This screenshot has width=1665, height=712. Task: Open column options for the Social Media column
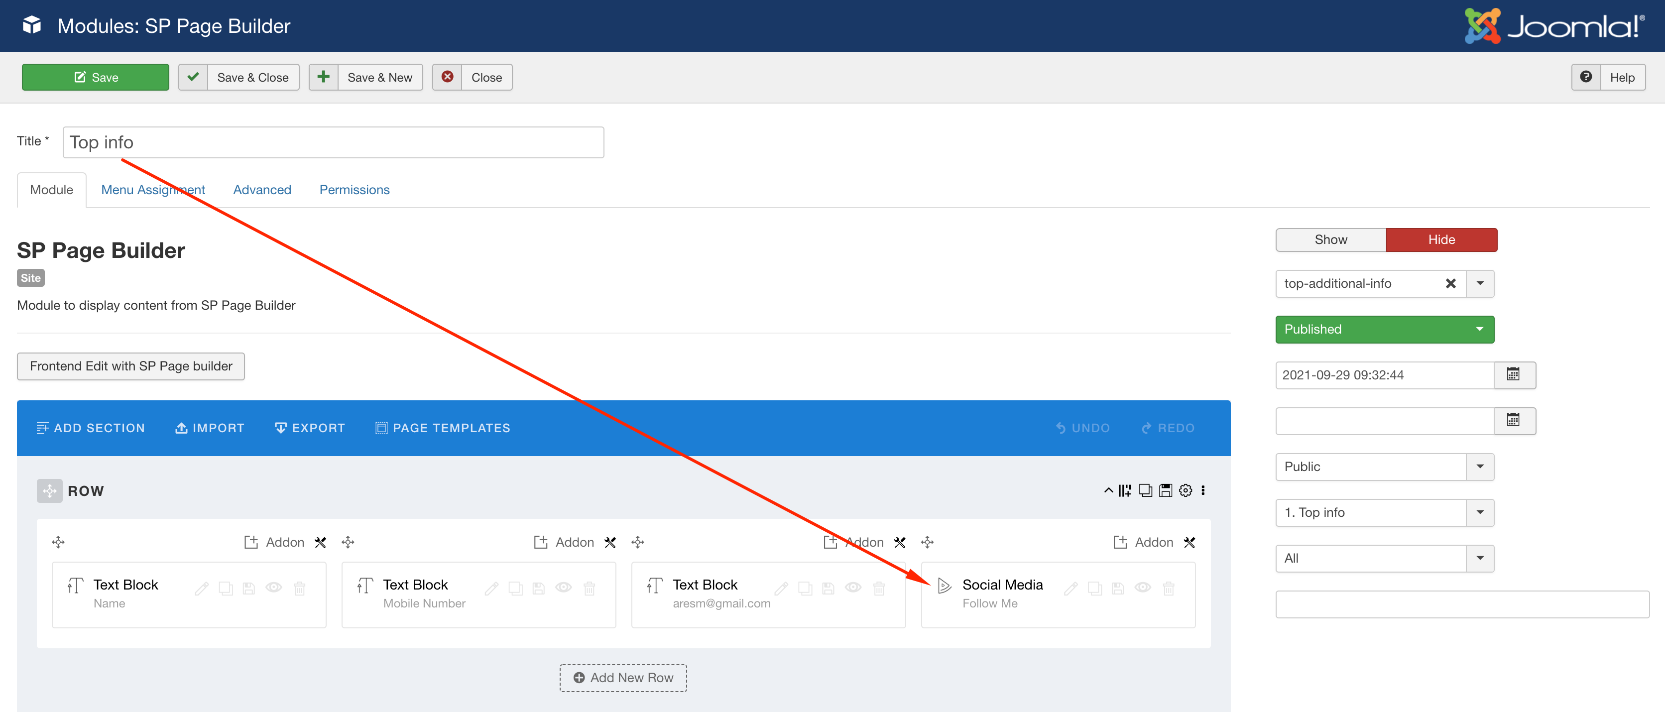coord(1189,542)
